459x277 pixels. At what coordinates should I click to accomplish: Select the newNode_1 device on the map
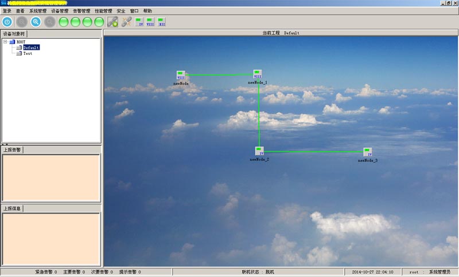tap(257, 74)
